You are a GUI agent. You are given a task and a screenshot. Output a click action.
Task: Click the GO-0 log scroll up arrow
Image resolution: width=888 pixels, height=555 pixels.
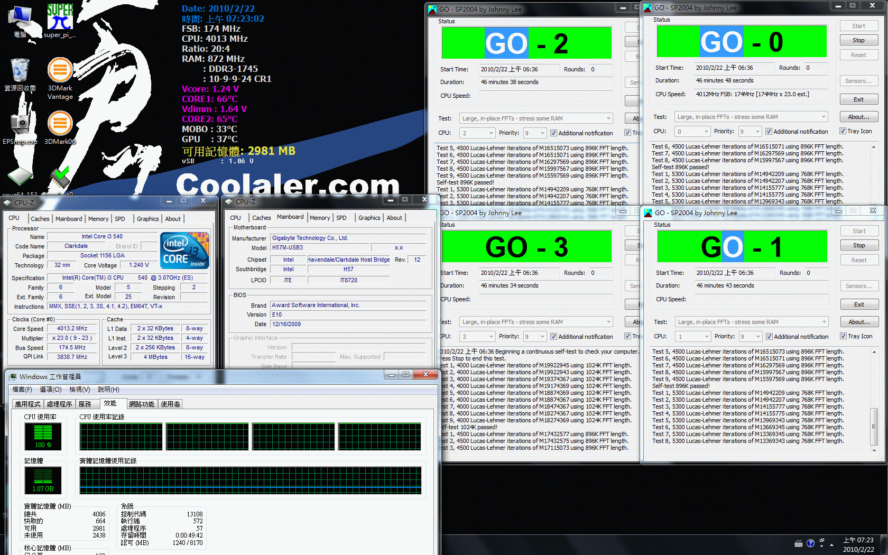point(873,146)
